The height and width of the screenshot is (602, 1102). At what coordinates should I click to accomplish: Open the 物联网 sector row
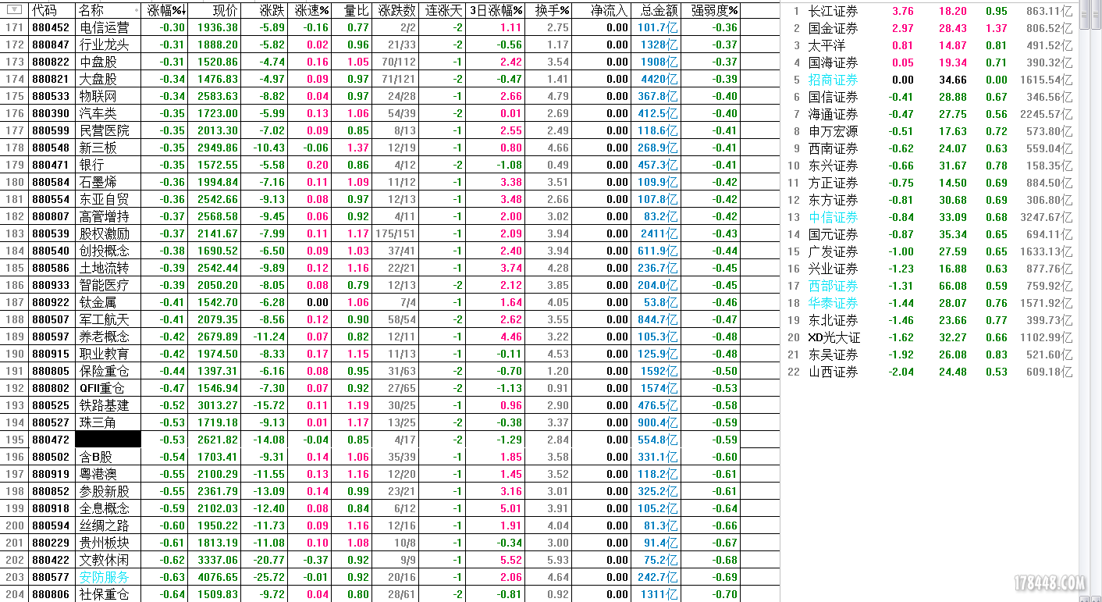click(390, 96)
